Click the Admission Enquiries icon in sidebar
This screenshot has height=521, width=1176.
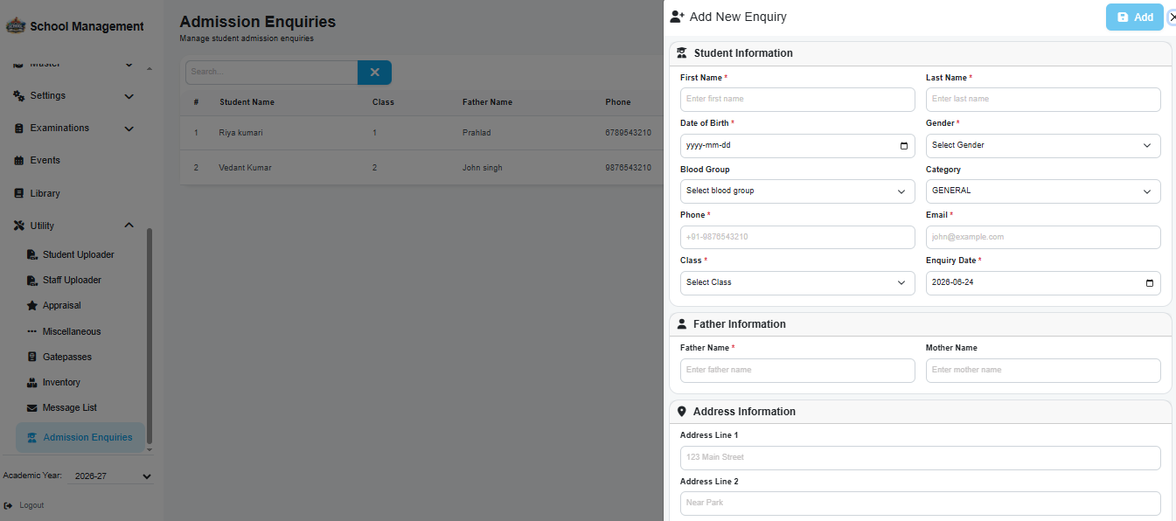pos(32,437)
